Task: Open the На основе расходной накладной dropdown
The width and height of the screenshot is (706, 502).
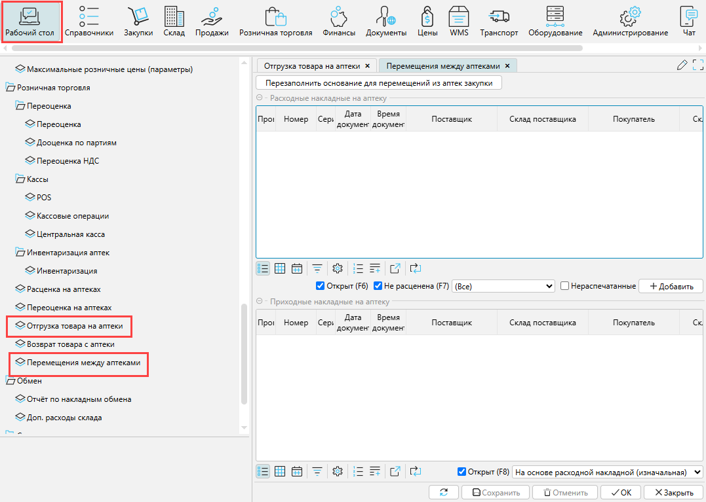Action: (x=606, y=472)
